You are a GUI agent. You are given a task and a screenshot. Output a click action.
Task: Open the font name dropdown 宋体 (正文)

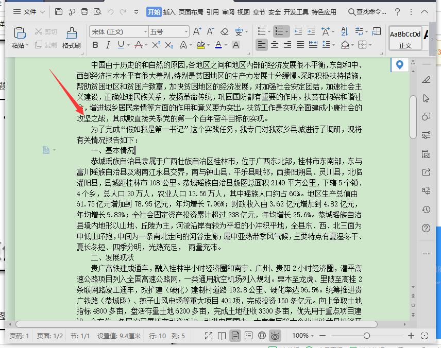tap(119, 32)
